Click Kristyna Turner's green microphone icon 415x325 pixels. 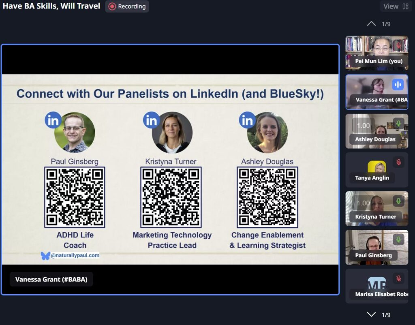398,201
